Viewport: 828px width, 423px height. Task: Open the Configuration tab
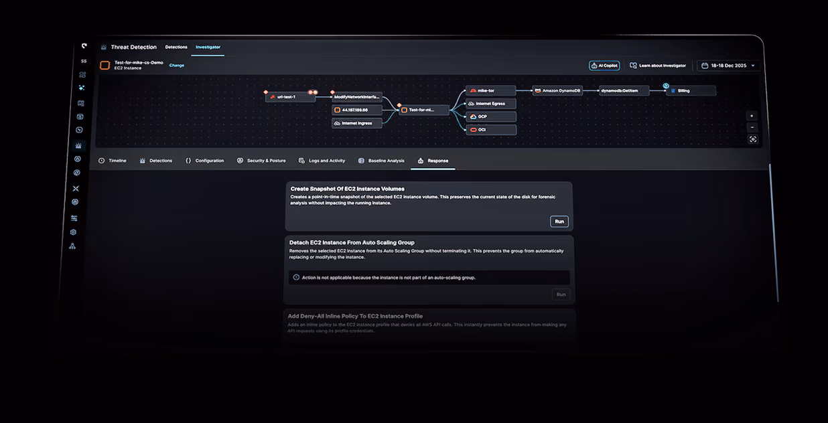click(205, 161)
